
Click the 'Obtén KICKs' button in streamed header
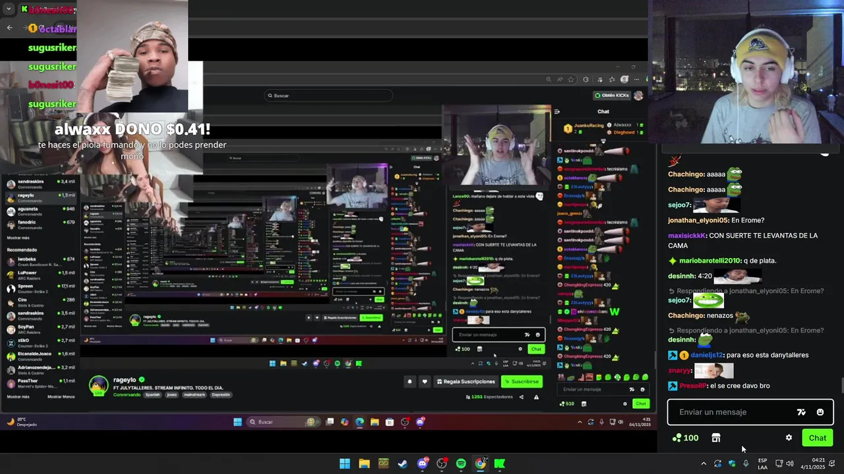[x=611, y=95]
